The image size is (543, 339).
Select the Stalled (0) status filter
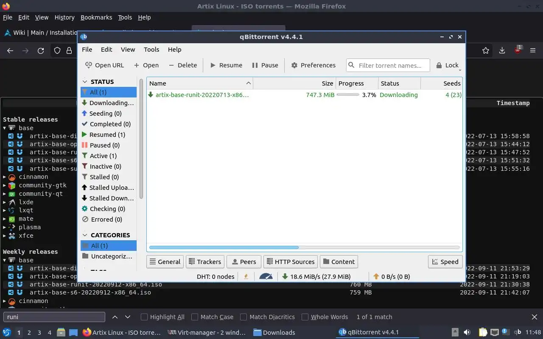click(109, 177)
